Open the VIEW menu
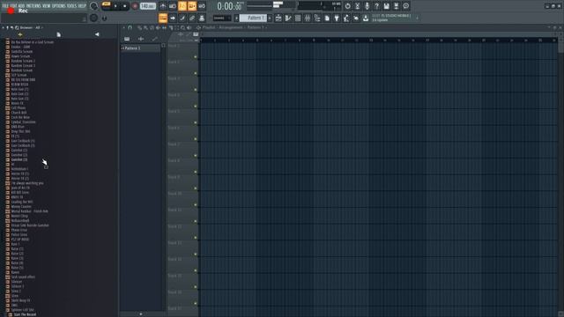564x317 pixels. point(47,6)
